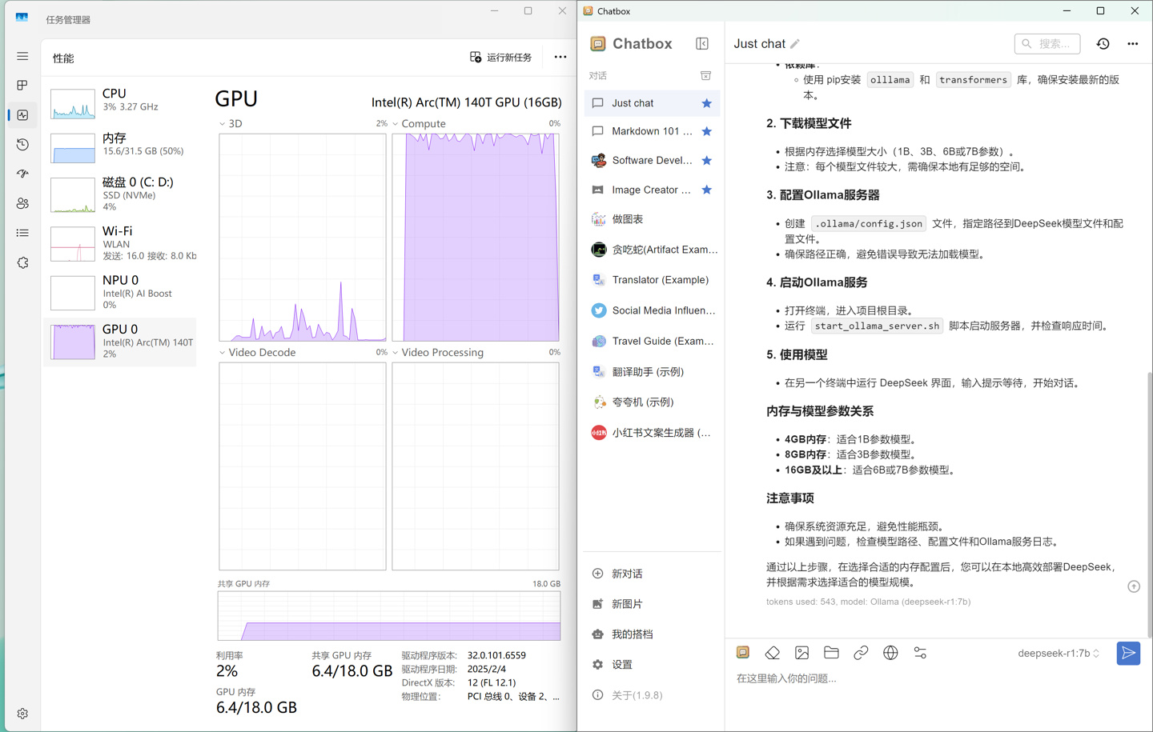Open the Translator (Example) conversation
This screenshot has height=732, width=1153.
pos(659,280)
